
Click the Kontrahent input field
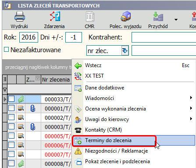coord(164,37)
